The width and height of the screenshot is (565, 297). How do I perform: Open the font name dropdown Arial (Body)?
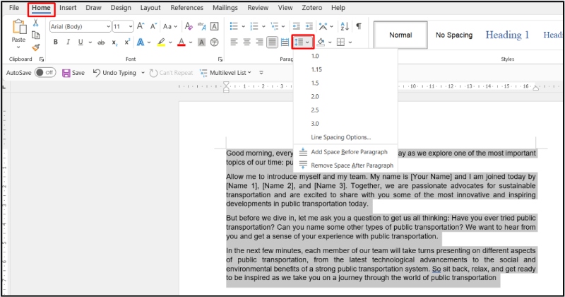click(x=79, y=26)
